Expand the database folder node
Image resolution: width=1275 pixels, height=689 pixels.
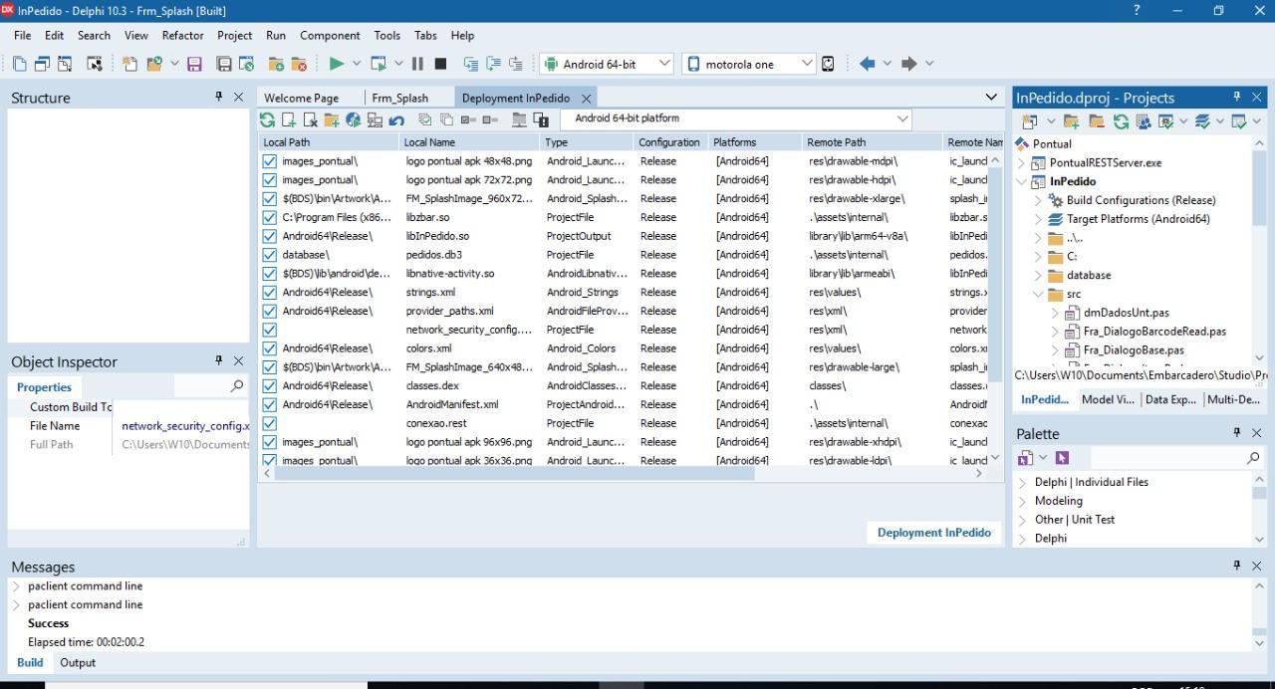pyautogui.click(x=1039, y=275)
